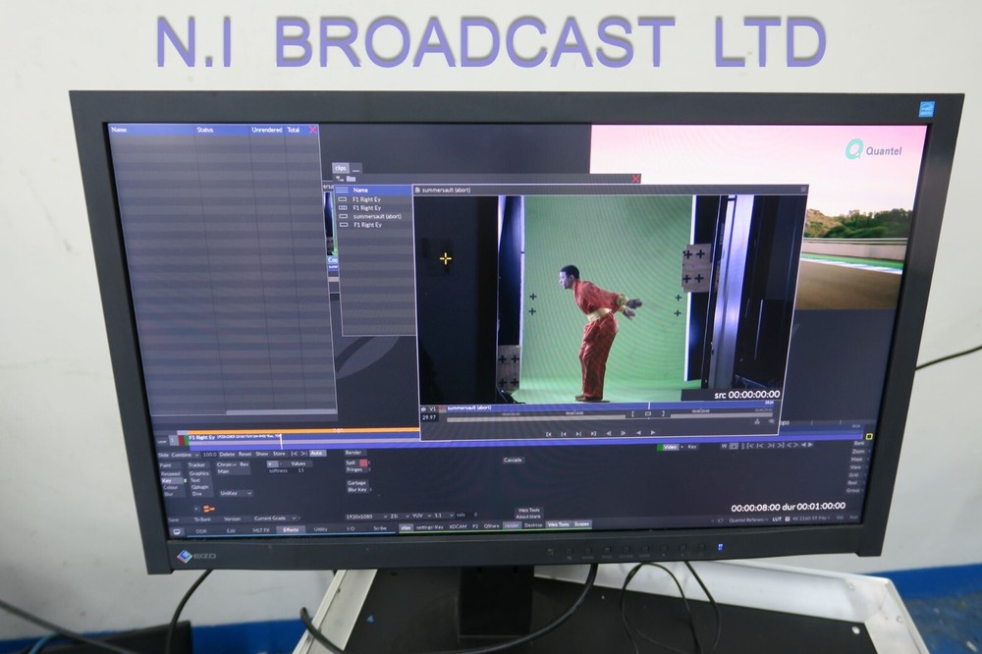The image size is (982, 654).
Task: Play forward in the summersault viewer
Action: [x=653, y=432]
